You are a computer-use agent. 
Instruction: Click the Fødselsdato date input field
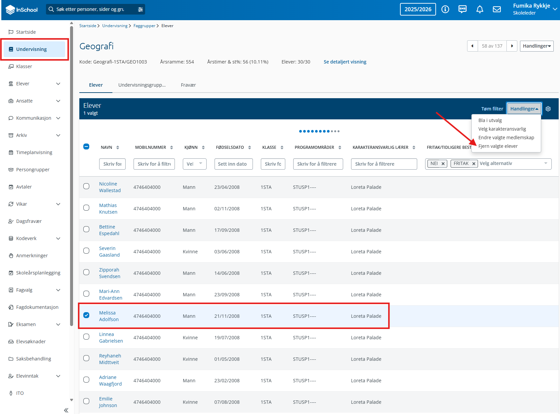coord(233,164)
